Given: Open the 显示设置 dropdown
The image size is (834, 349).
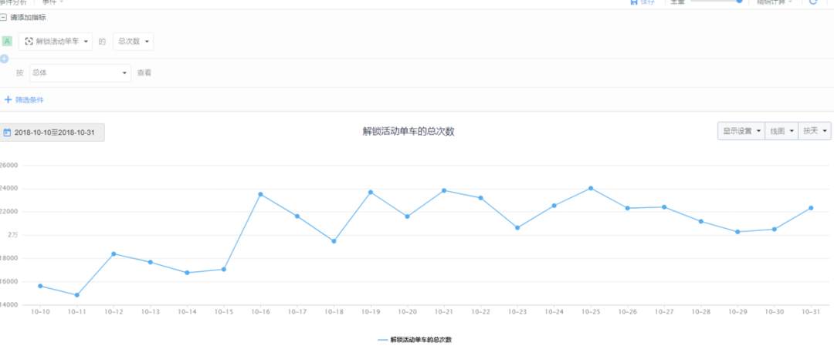Looking at the screenshot, I should pyautogui.click(x=741, y=131).
